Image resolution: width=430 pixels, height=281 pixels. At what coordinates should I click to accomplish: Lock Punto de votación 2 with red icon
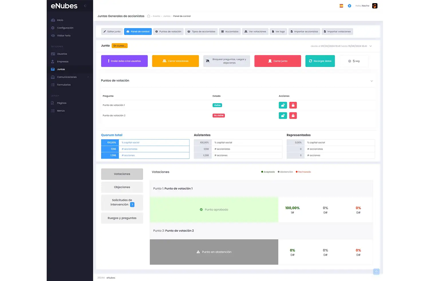[x=293, y=116]
